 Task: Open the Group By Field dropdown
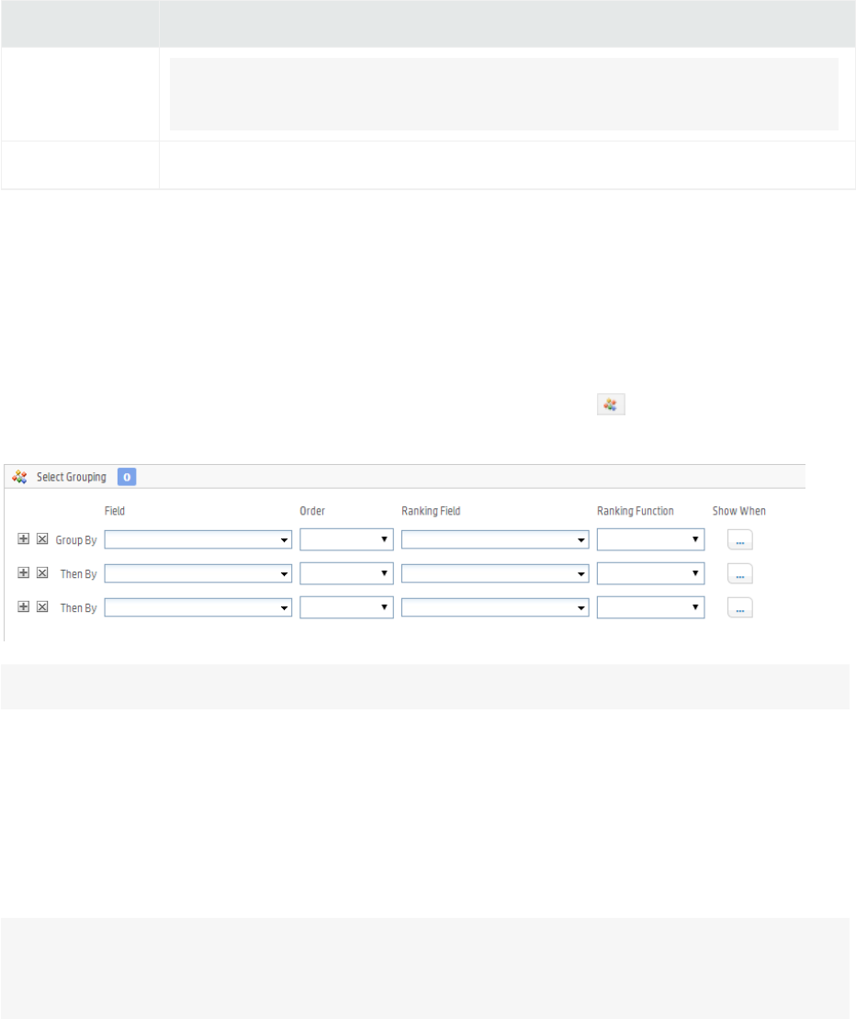click(x=198, y=540)
